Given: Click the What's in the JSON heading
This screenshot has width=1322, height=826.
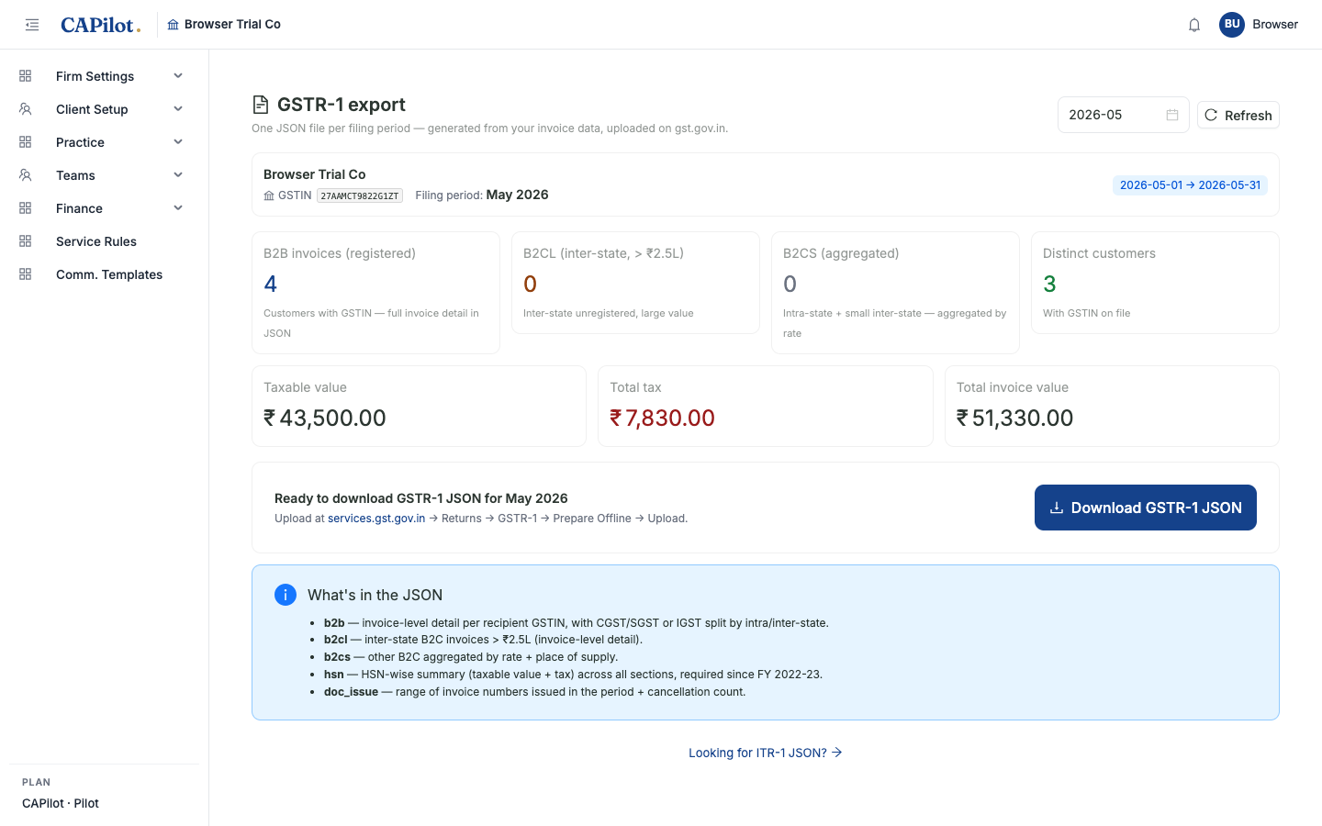Looking at the screenshot, I should tap(375, 595).
